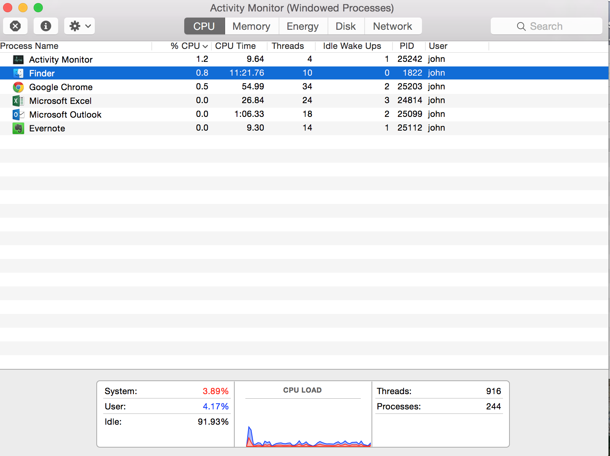Sort by Process Name column
Screen dimensions: 610x456
[76, 46]
